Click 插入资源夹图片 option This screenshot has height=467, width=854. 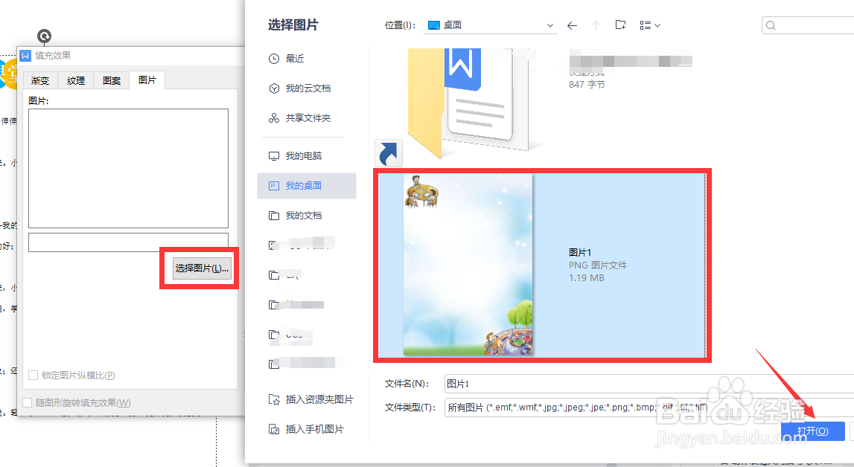point(311,399)
